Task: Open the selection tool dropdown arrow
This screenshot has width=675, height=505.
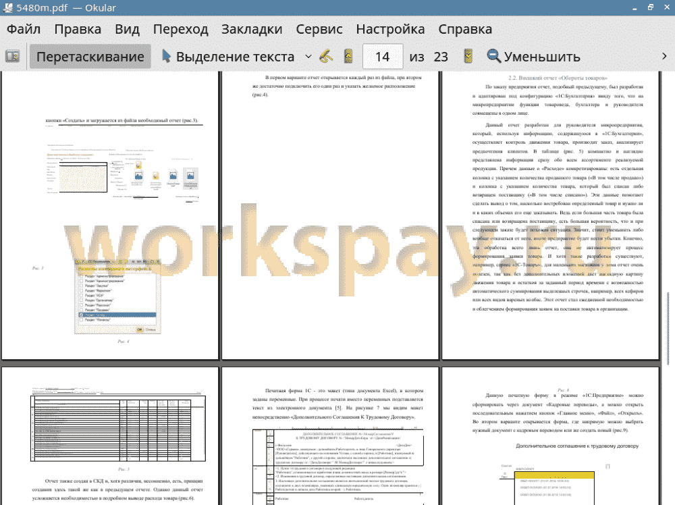Action: [308, 57]
